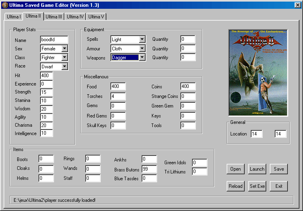Select the Red Gems field
The image size is (303, 211).
(118, 116)
